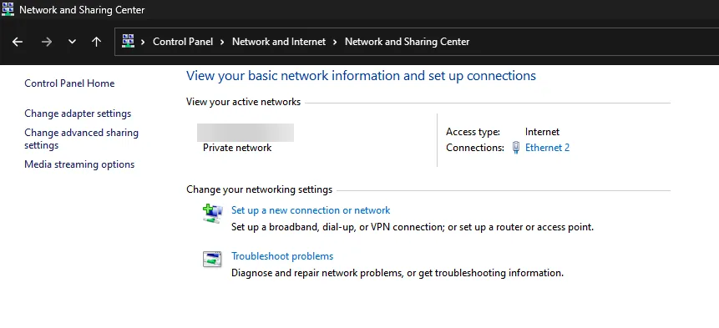Click the Set up new connection icon

212,214
